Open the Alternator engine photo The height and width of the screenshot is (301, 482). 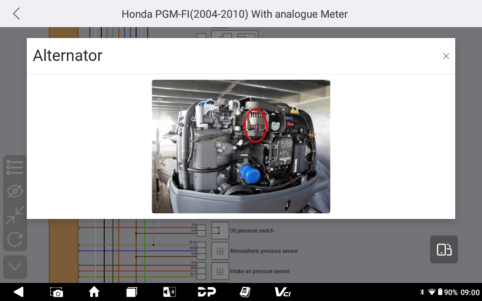pyautogui.click(x=241, y=146)
